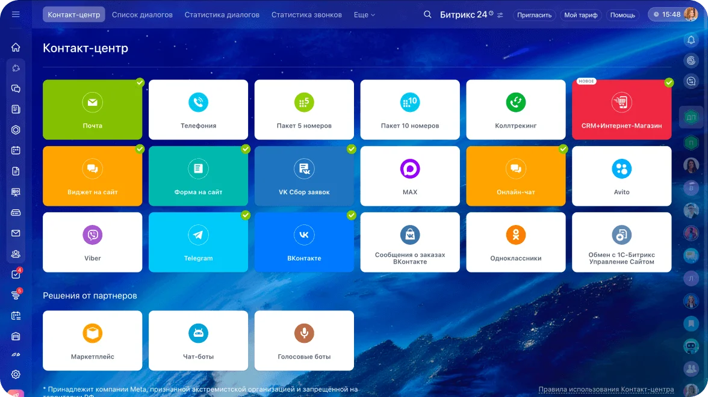Switch to Список диалогов tab
The width and height of the screenshot is (708, 397).
point(142,14)
